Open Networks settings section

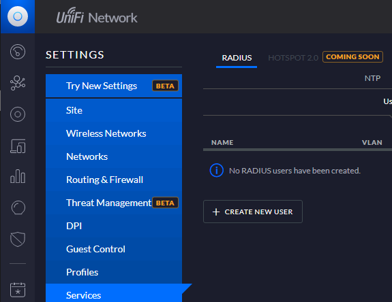pyautogui.click(x=114, y=156)
